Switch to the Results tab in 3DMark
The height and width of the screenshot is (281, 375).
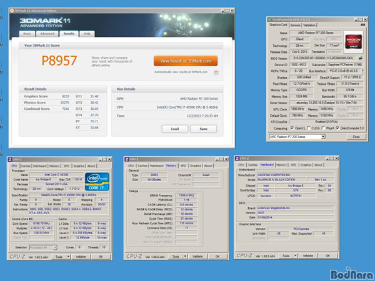coord(69,34)
